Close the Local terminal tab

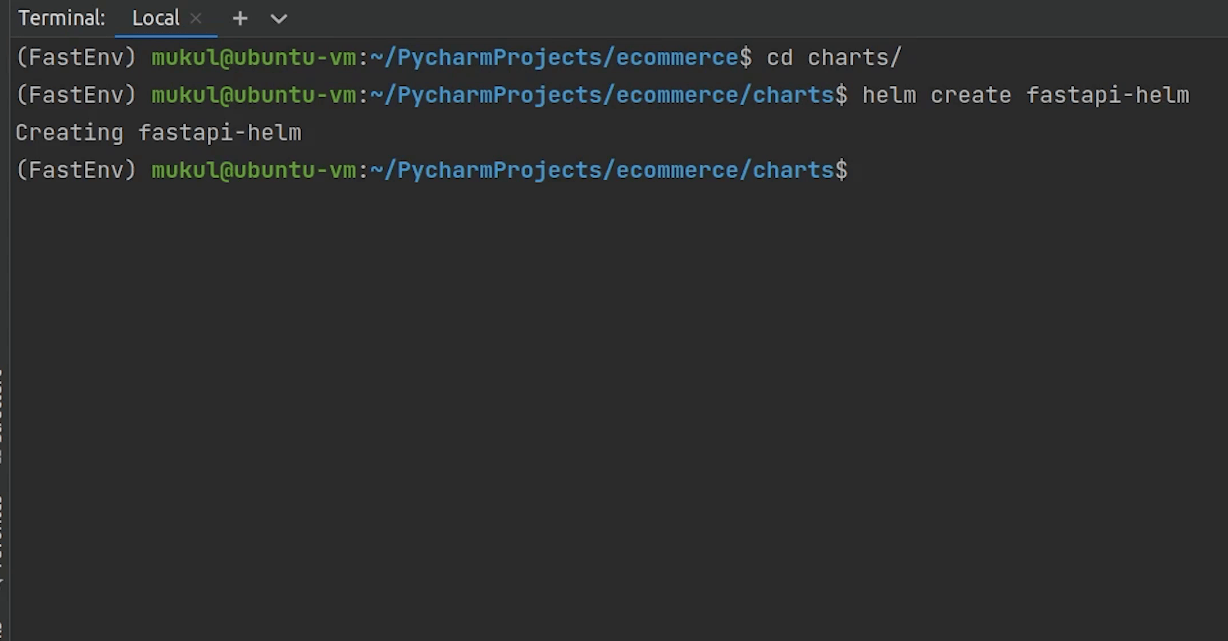coord(196,19)
